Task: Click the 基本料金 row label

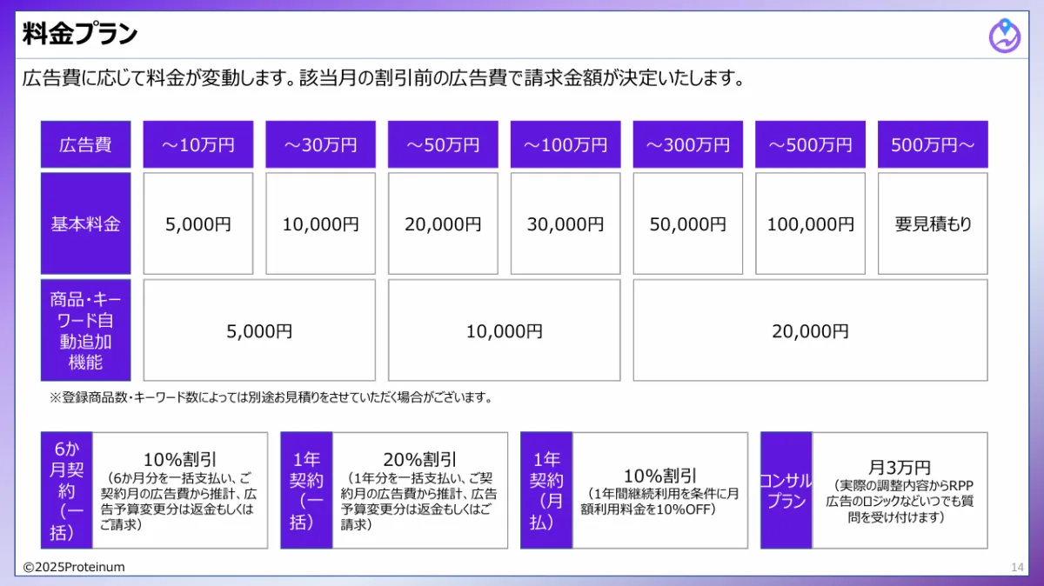Action: 85,223
